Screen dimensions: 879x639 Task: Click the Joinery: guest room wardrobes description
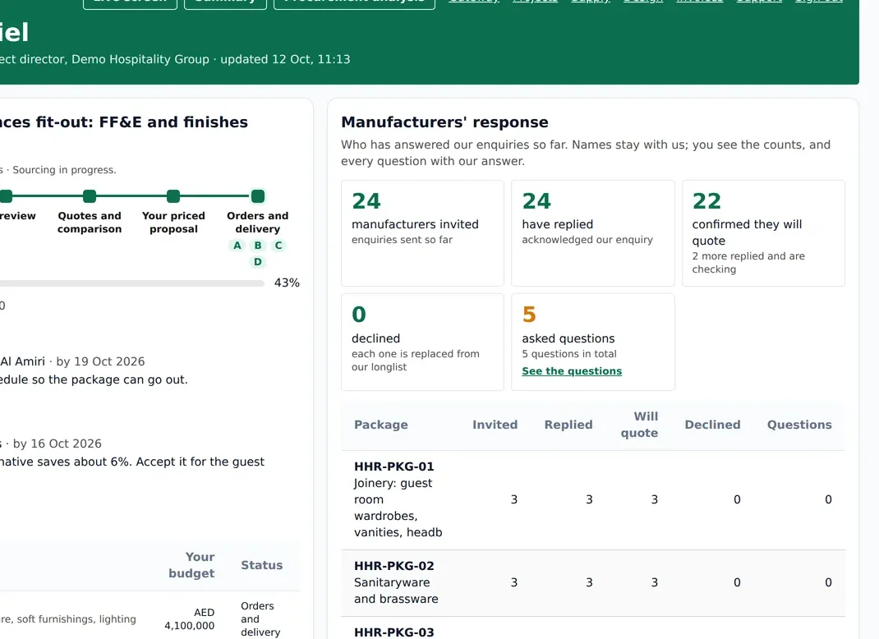click(398, 508)
